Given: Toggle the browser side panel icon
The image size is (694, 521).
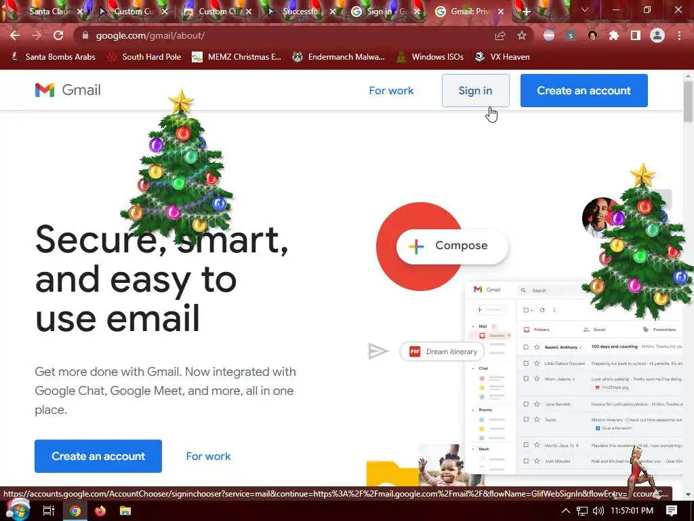Looking at the screenshot, I should click(636, 35).
